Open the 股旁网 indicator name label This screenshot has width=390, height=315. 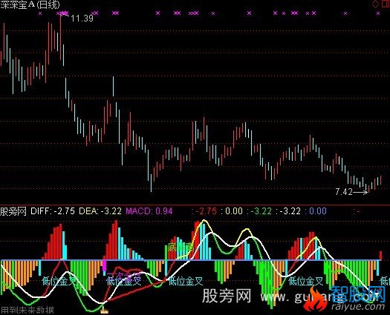pyautogui.click(x=13, y=211)
